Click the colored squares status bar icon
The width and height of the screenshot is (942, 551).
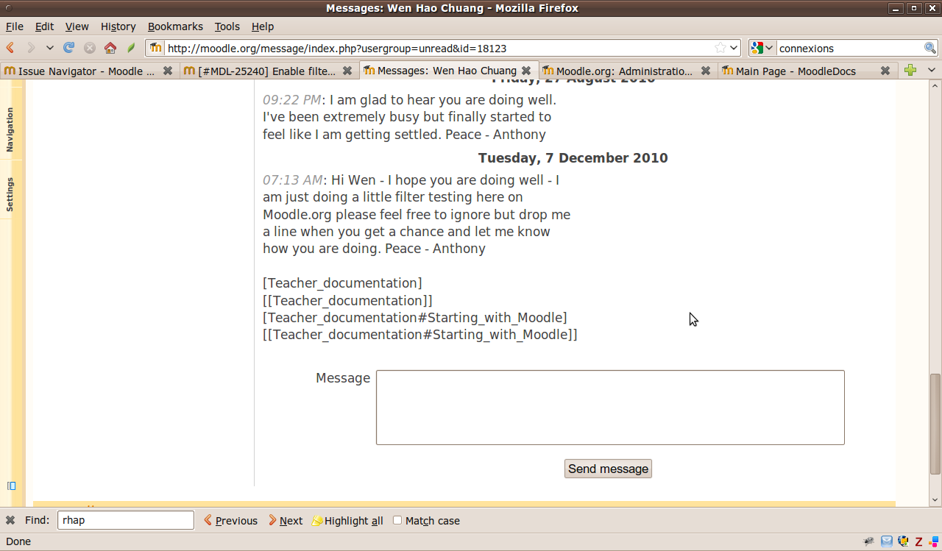934,541
